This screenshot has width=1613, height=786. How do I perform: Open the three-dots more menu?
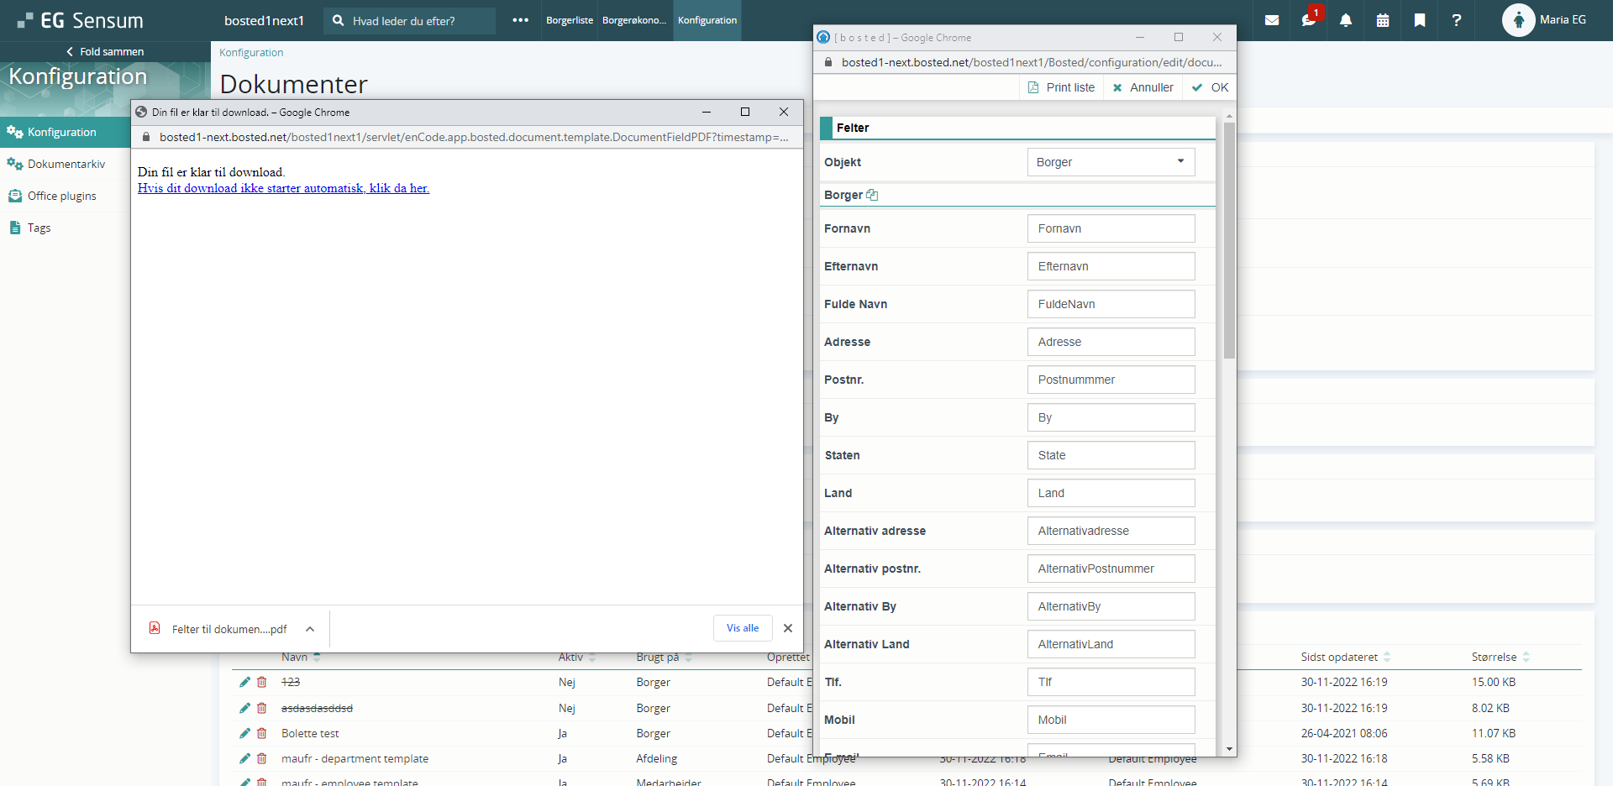521,20
